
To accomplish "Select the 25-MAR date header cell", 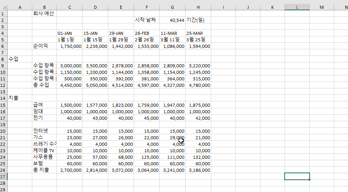I will pyautogui.click(x=198, y=33).
